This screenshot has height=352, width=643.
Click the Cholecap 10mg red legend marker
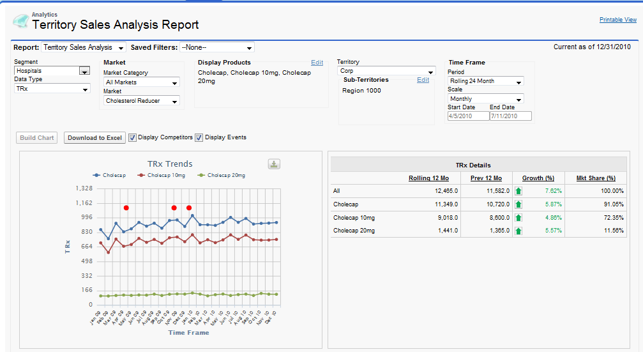pos(141,175)
